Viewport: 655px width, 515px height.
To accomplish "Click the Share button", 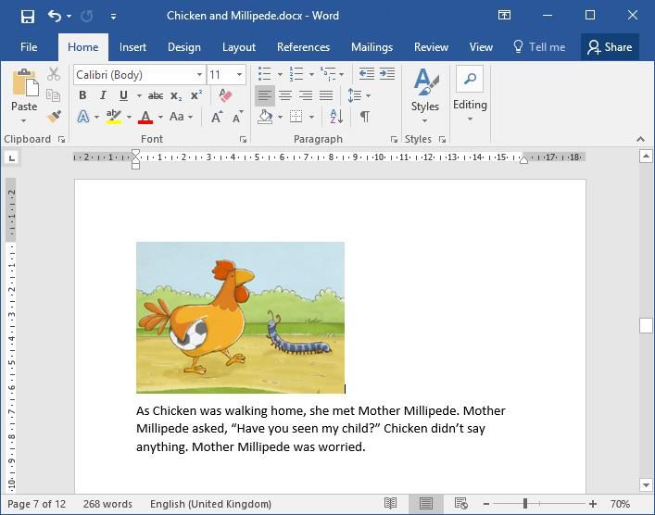I will (x=610, y=47).
